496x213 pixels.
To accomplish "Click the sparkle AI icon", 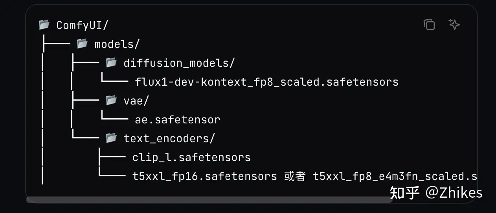I will (454, 25).
